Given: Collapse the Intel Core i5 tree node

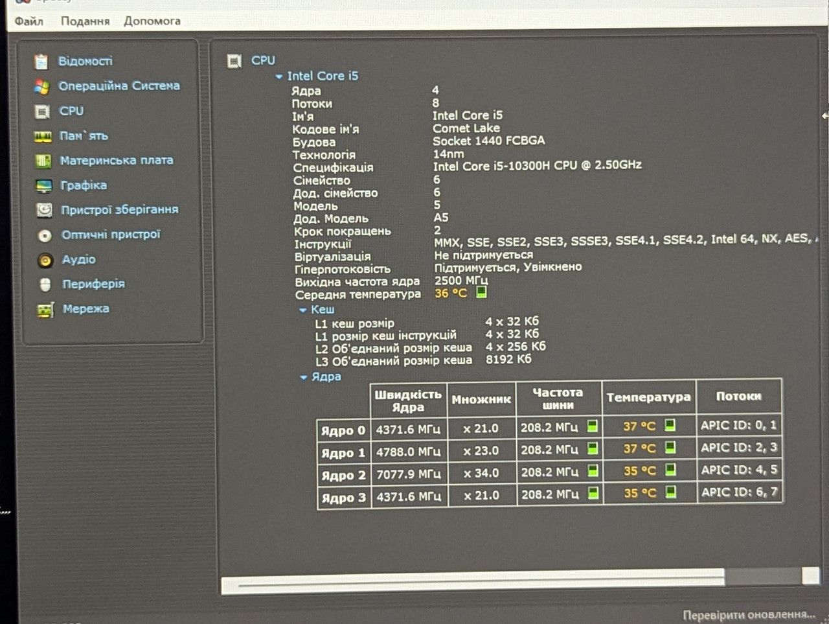Looking at the screenshot, I should (279, 76).
